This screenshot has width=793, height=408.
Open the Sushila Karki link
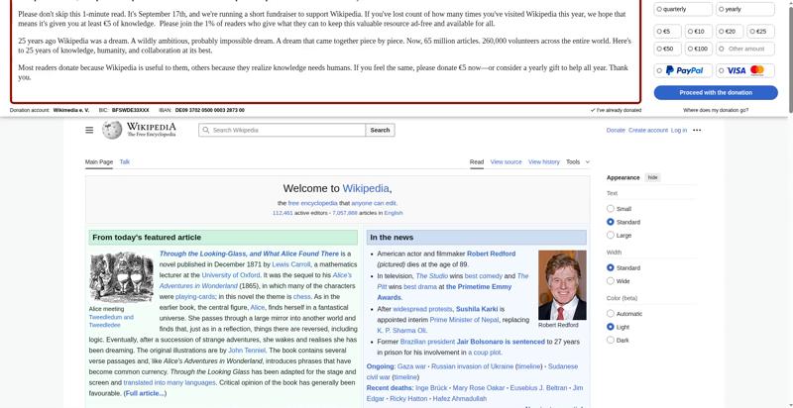coord(477,309)
